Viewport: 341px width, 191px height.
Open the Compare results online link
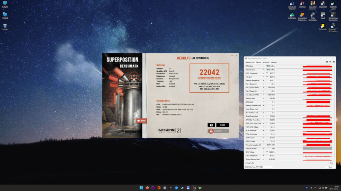click(x=209, y=78)
